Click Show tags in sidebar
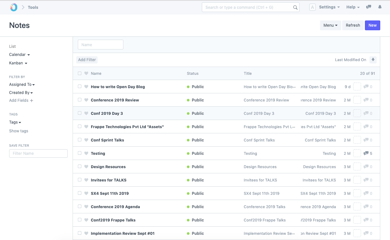 (x=19, y=131)
